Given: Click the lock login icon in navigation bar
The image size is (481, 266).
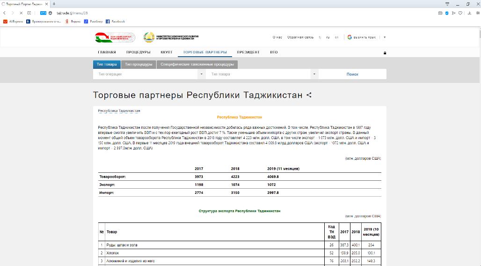Looking at the screenshot, I should pyautogui.click(x=385, y=53).
